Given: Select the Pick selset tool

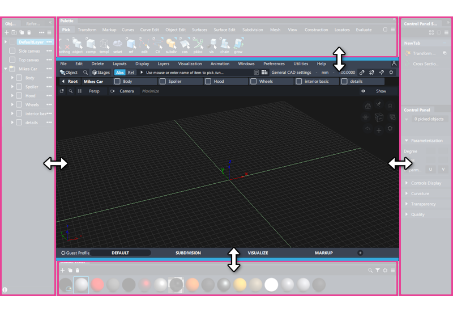Looking at the screenshot, I should coord(117,45).
